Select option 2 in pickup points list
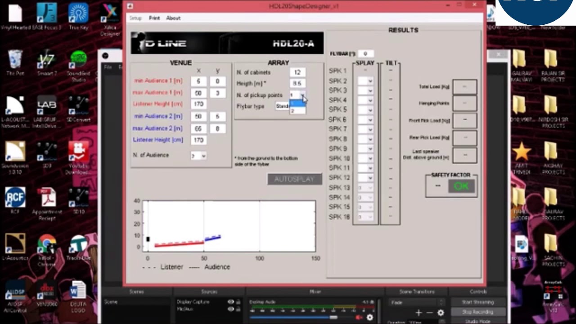The image size is (576, 324). (x=297, y=111)
